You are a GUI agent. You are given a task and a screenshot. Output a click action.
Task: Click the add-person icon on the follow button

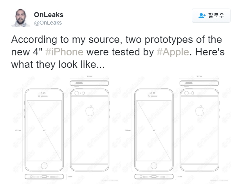(202, 16)
